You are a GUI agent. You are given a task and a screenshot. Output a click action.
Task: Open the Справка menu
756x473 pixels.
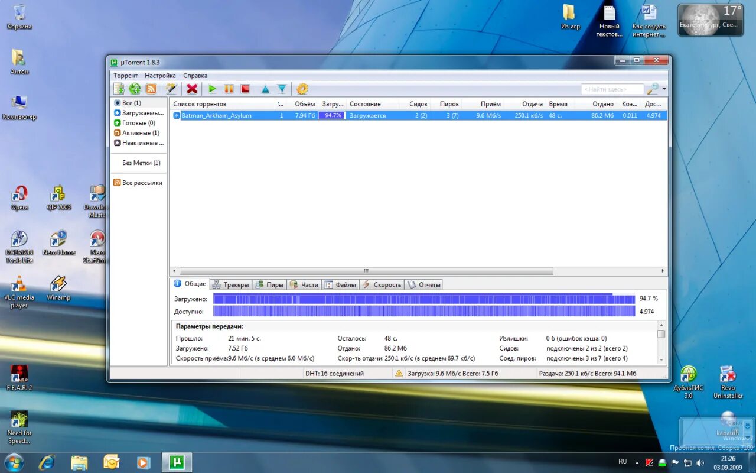point(195,76)
